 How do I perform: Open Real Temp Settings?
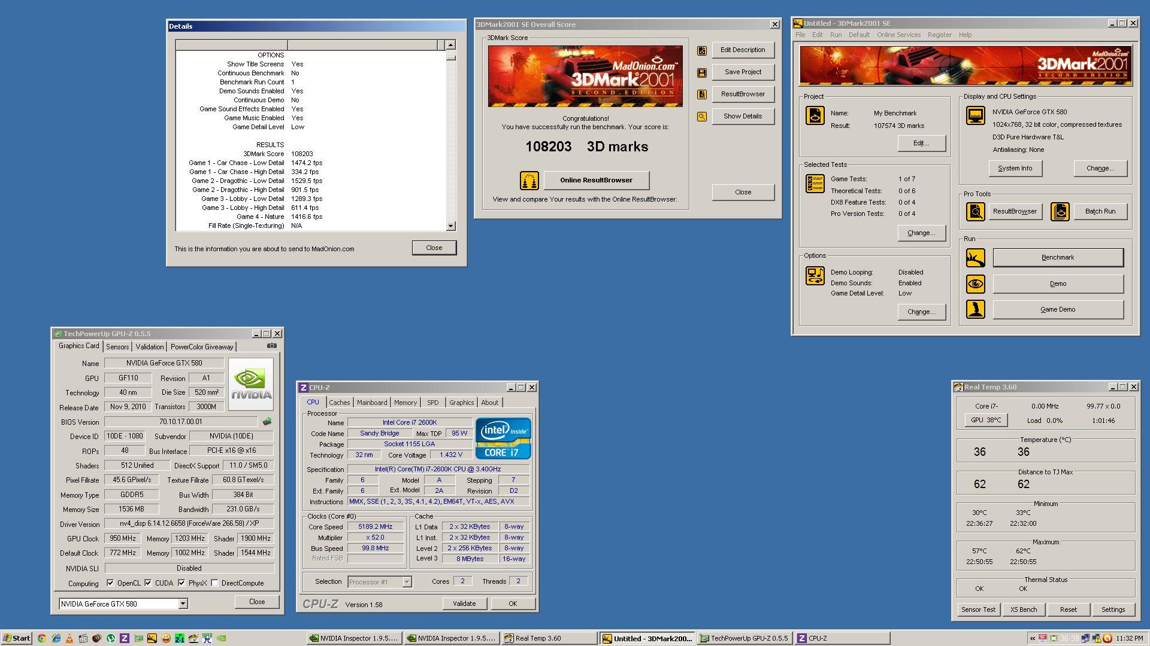(x=1113, y=610)
